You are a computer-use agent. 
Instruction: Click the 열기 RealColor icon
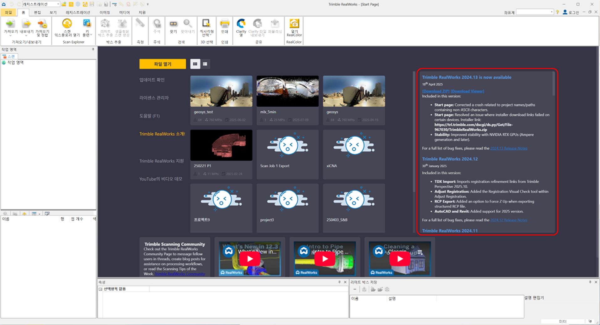click(x=294, y=24)
